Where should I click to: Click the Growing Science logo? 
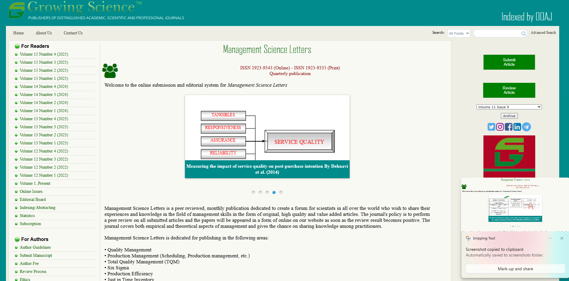17,10
